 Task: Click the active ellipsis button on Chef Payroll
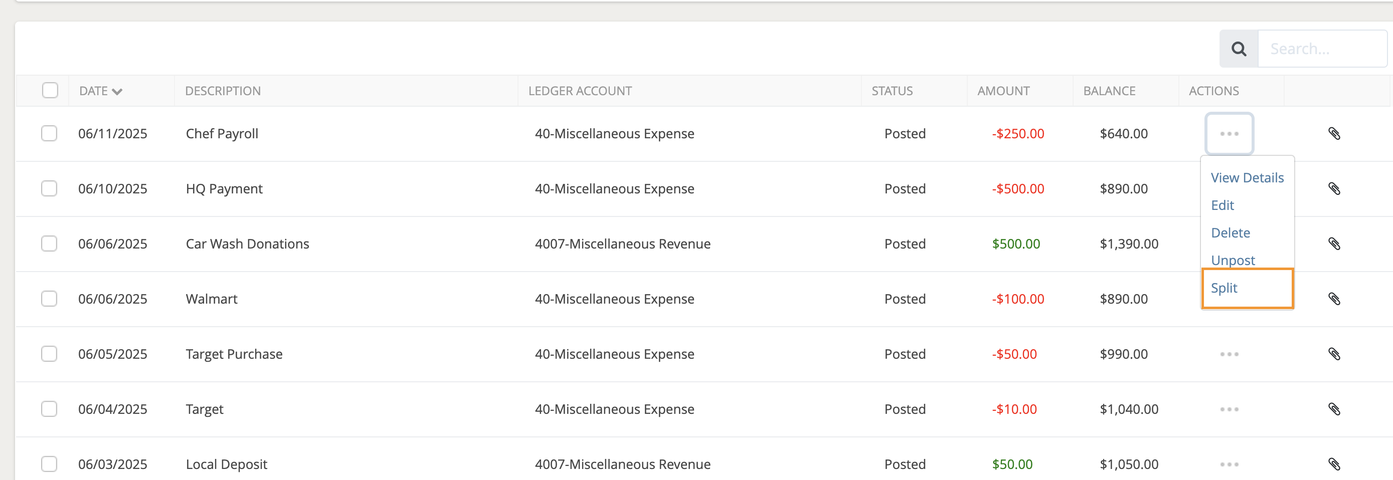point(1229,133)
